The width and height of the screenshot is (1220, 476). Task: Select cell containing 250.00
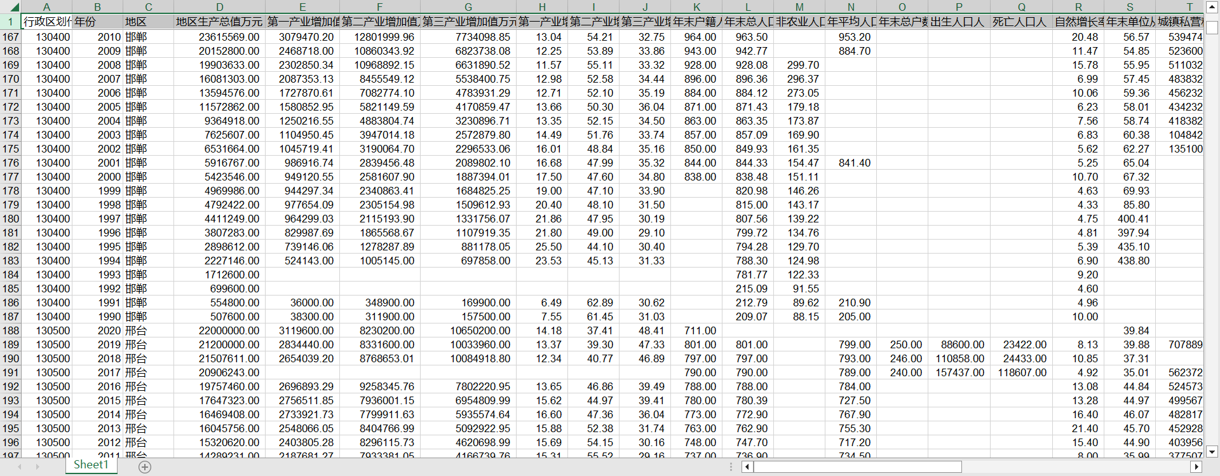902,344
